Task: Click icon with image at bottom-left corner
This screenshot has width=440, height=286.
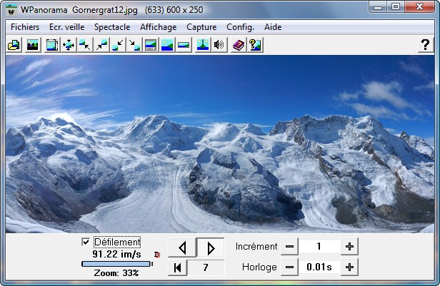Action: point(118,45)
